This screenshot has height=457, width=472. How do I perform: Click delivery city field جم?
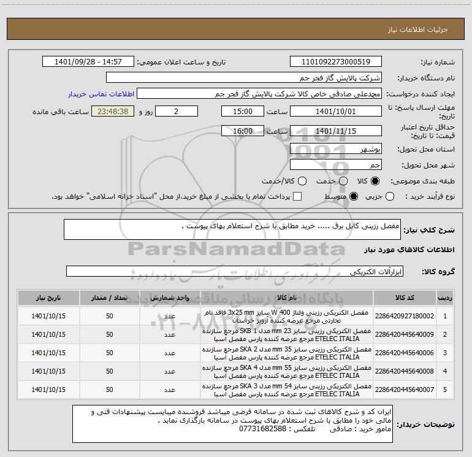[x=336, y=165]
